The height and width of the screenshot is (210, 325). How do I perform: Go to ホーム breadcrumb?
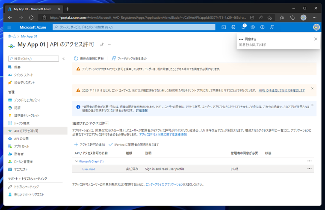pyautogui.click(x=12, y=36)
